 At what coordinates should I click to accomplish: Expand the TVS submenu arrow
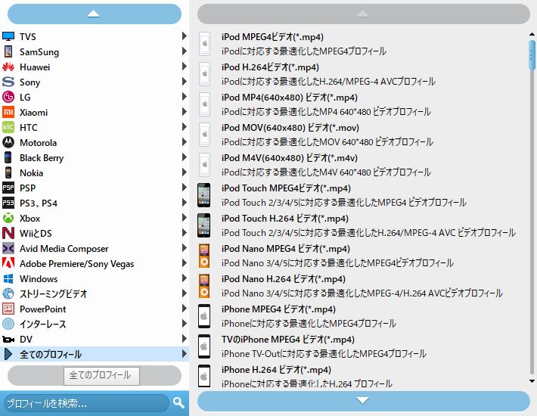[x=185, y=36]
